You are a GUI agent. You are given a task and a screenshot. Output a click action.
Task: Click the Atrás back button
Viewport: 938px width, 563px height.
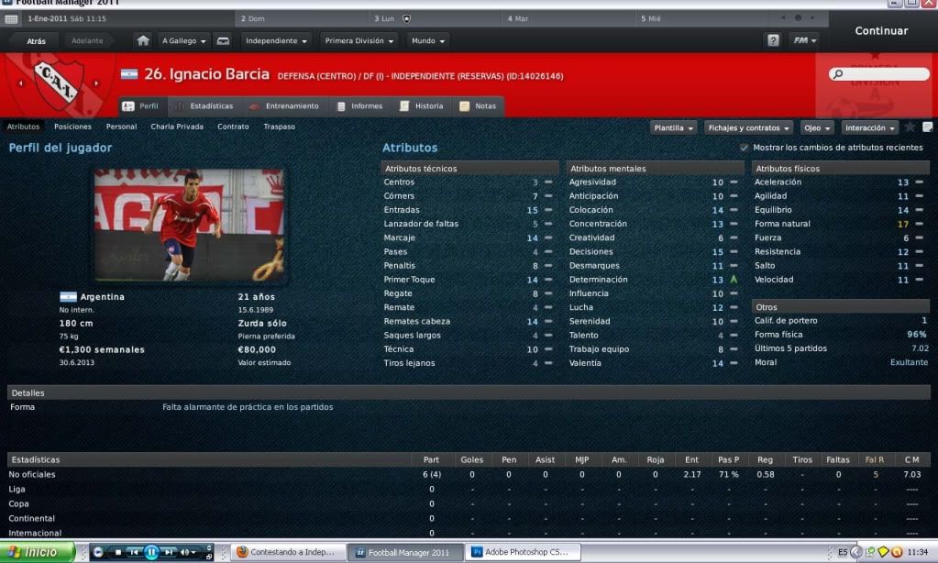[x=36, y=40]
